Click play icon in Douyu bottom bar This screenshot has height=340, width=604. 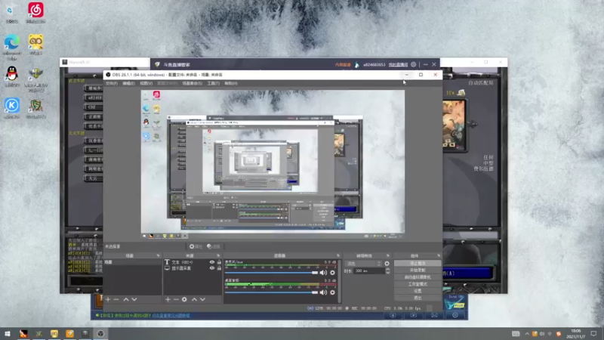pyautogui.click(x=413, y=315)
